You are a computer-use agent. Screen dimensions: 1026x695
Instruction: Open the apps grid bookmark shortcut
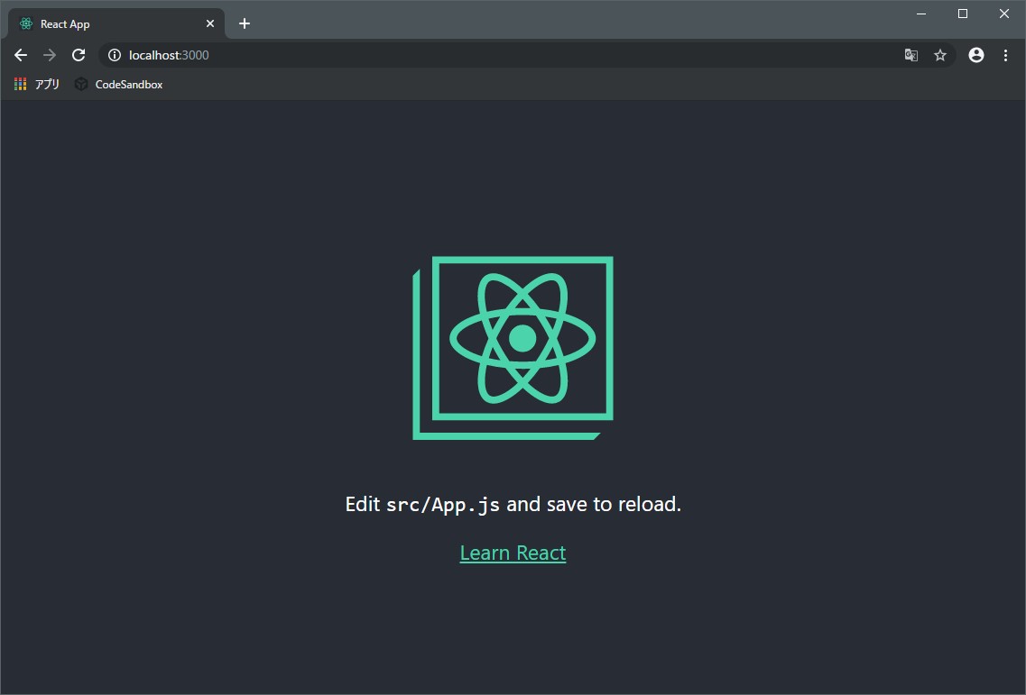[37, 85]
